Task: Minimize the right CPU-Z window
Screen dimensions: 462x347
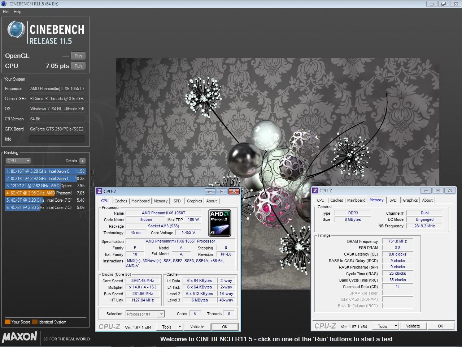Action: (426, 191)
